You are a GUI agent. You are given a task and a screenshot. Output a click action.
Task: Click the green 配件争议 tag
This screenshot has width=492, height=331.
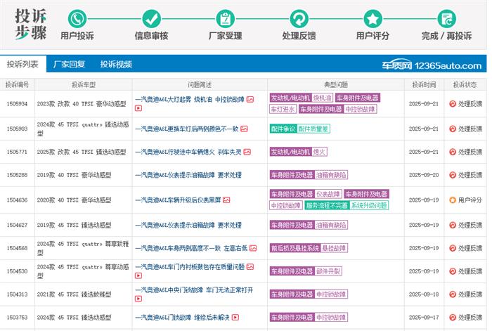(282, 129)
